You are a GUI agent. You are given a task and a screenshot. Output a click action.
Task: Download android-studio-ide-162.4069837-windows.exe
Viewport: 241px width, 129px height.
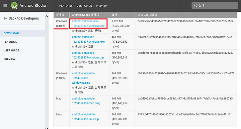point(88,39)
